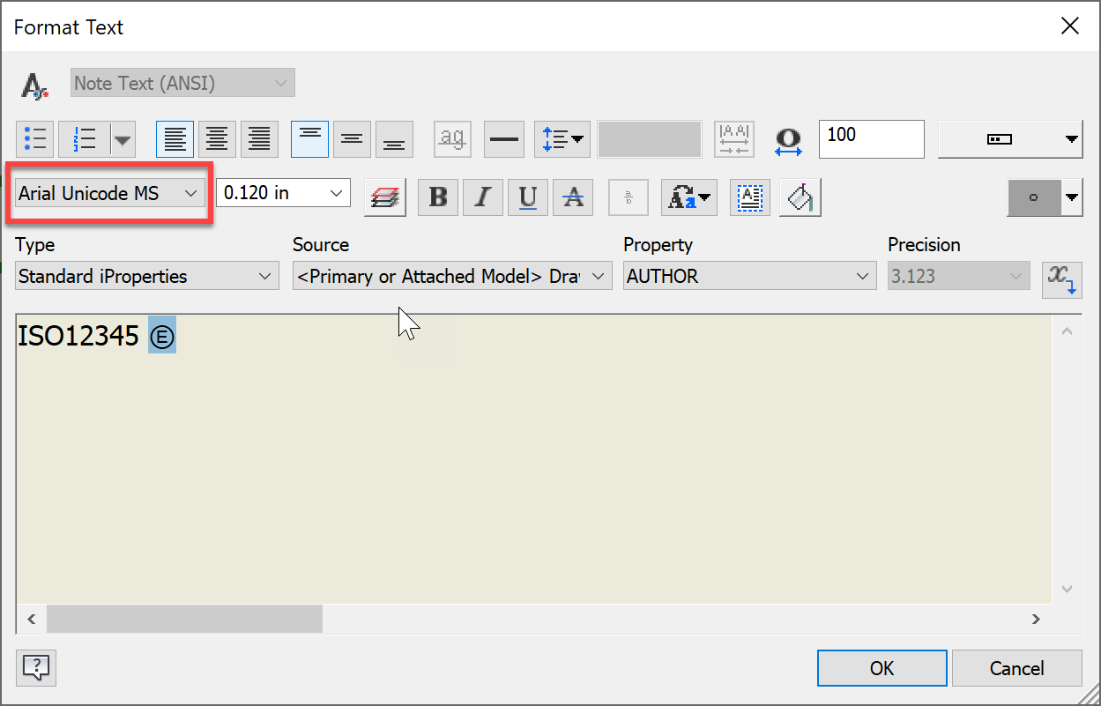Click the ISO12345 text in editor
Screen dimensions: 1101x706
pyautogui.click(x=78, y=336)
